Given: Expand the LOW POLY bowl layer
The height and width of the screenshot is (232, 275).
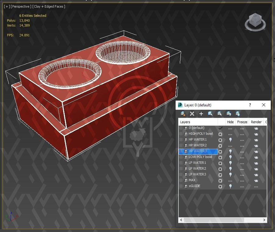Looking at the screenshot, I should (181, 157).
